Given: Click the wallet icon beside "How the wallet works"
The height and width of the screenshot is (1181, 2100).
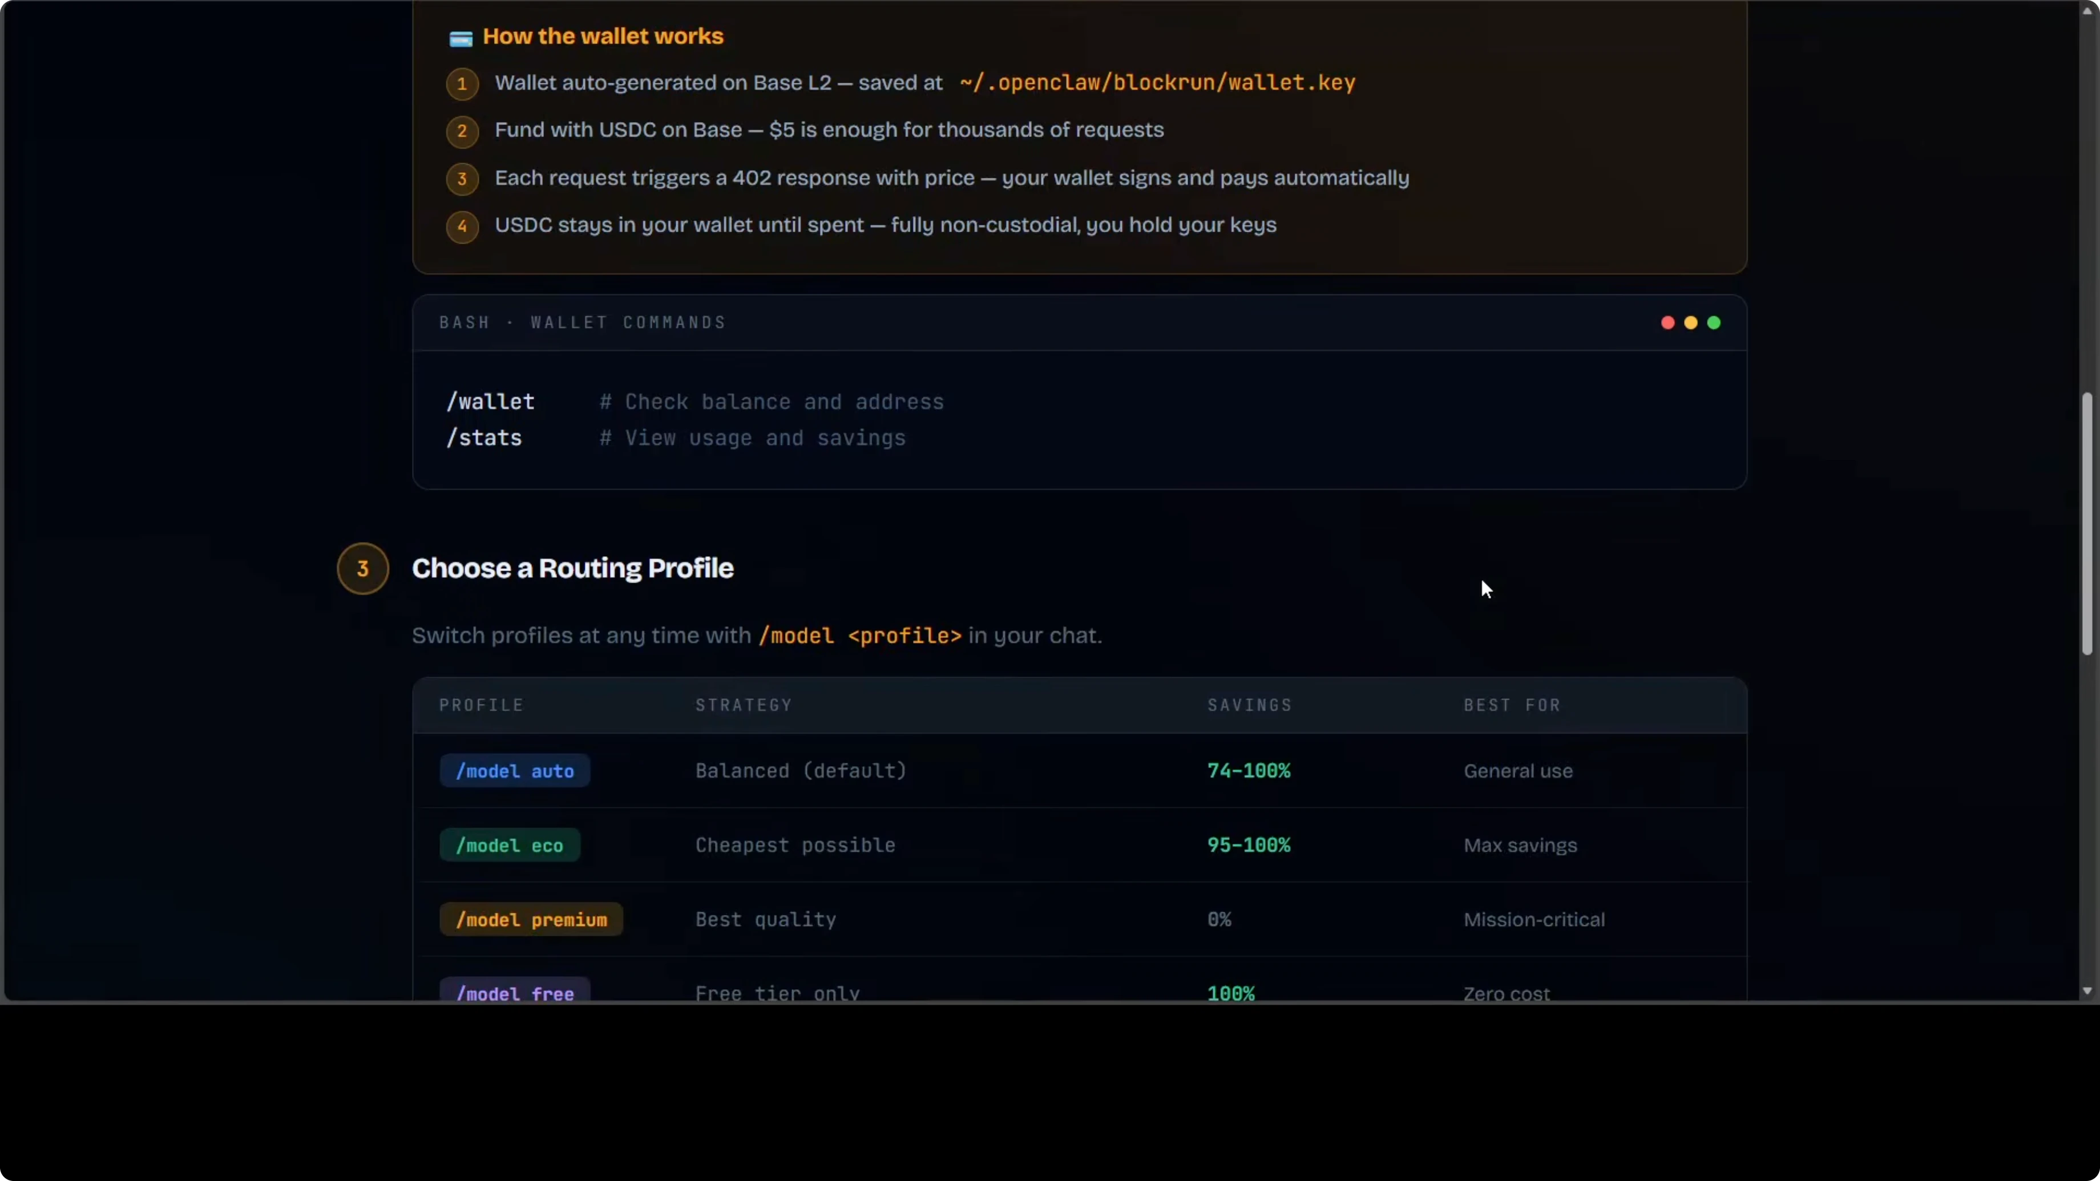Looking at the screenshot, I should coord(461,38).
